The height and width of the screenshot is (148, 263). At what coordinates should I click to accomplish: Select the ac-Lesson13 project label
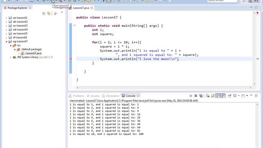point(20,25)
